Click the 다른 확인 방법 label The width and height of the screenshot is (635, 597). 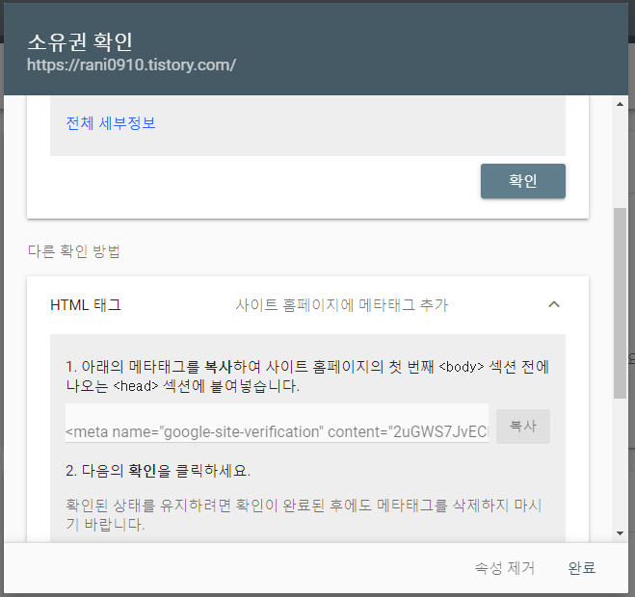click(x=73, y=251)
